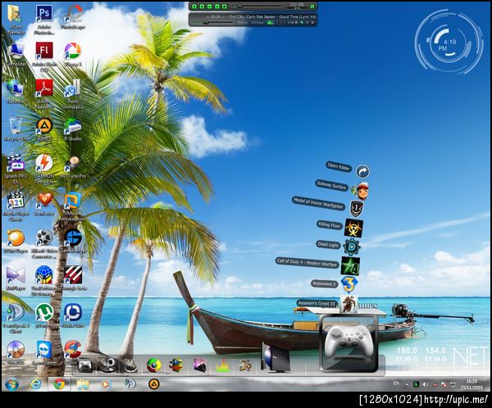Click the 154.0 drive usage readout
Screen dimensions: 492x408
[x=435, y=351]
